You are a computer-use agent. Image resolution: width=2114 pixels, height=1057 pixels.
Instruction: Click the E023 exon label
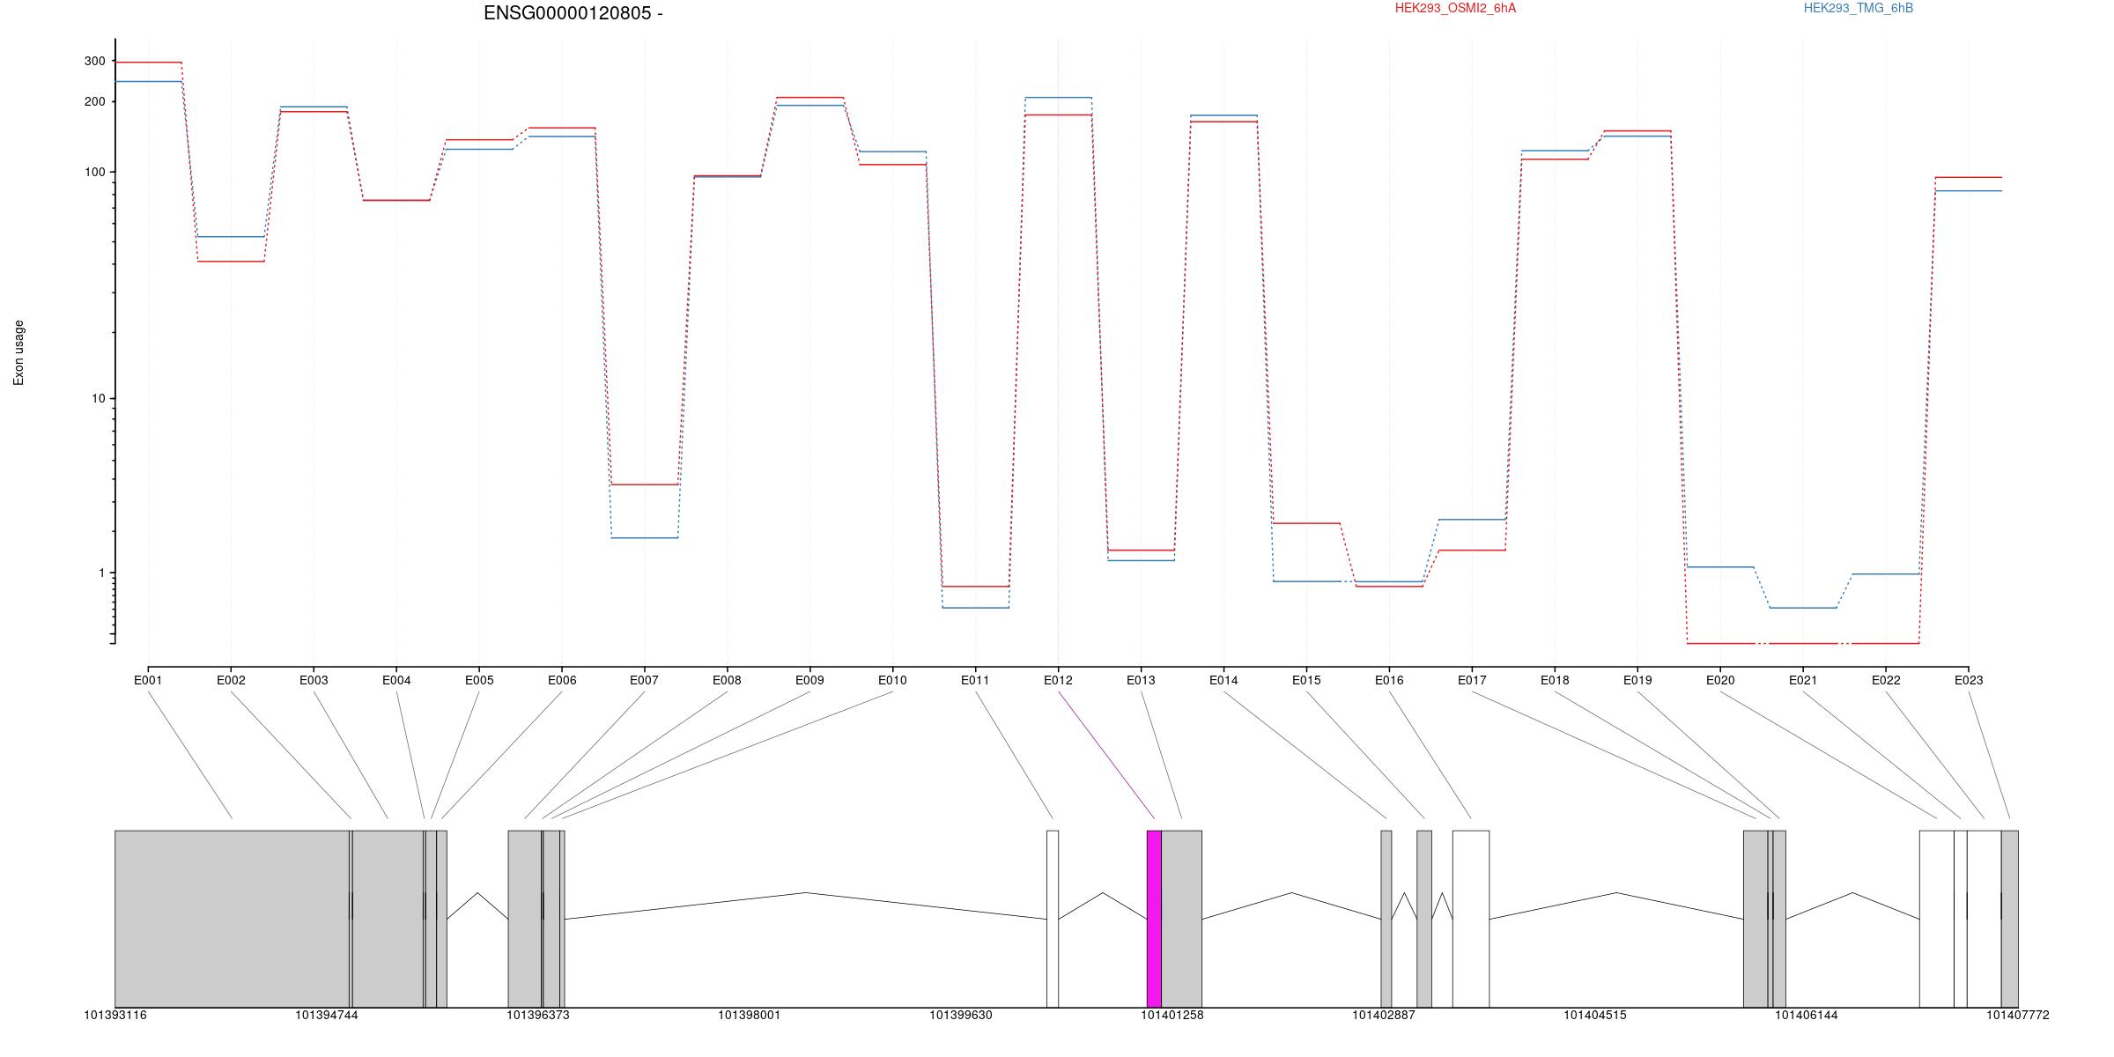(x=1969, y=680)
